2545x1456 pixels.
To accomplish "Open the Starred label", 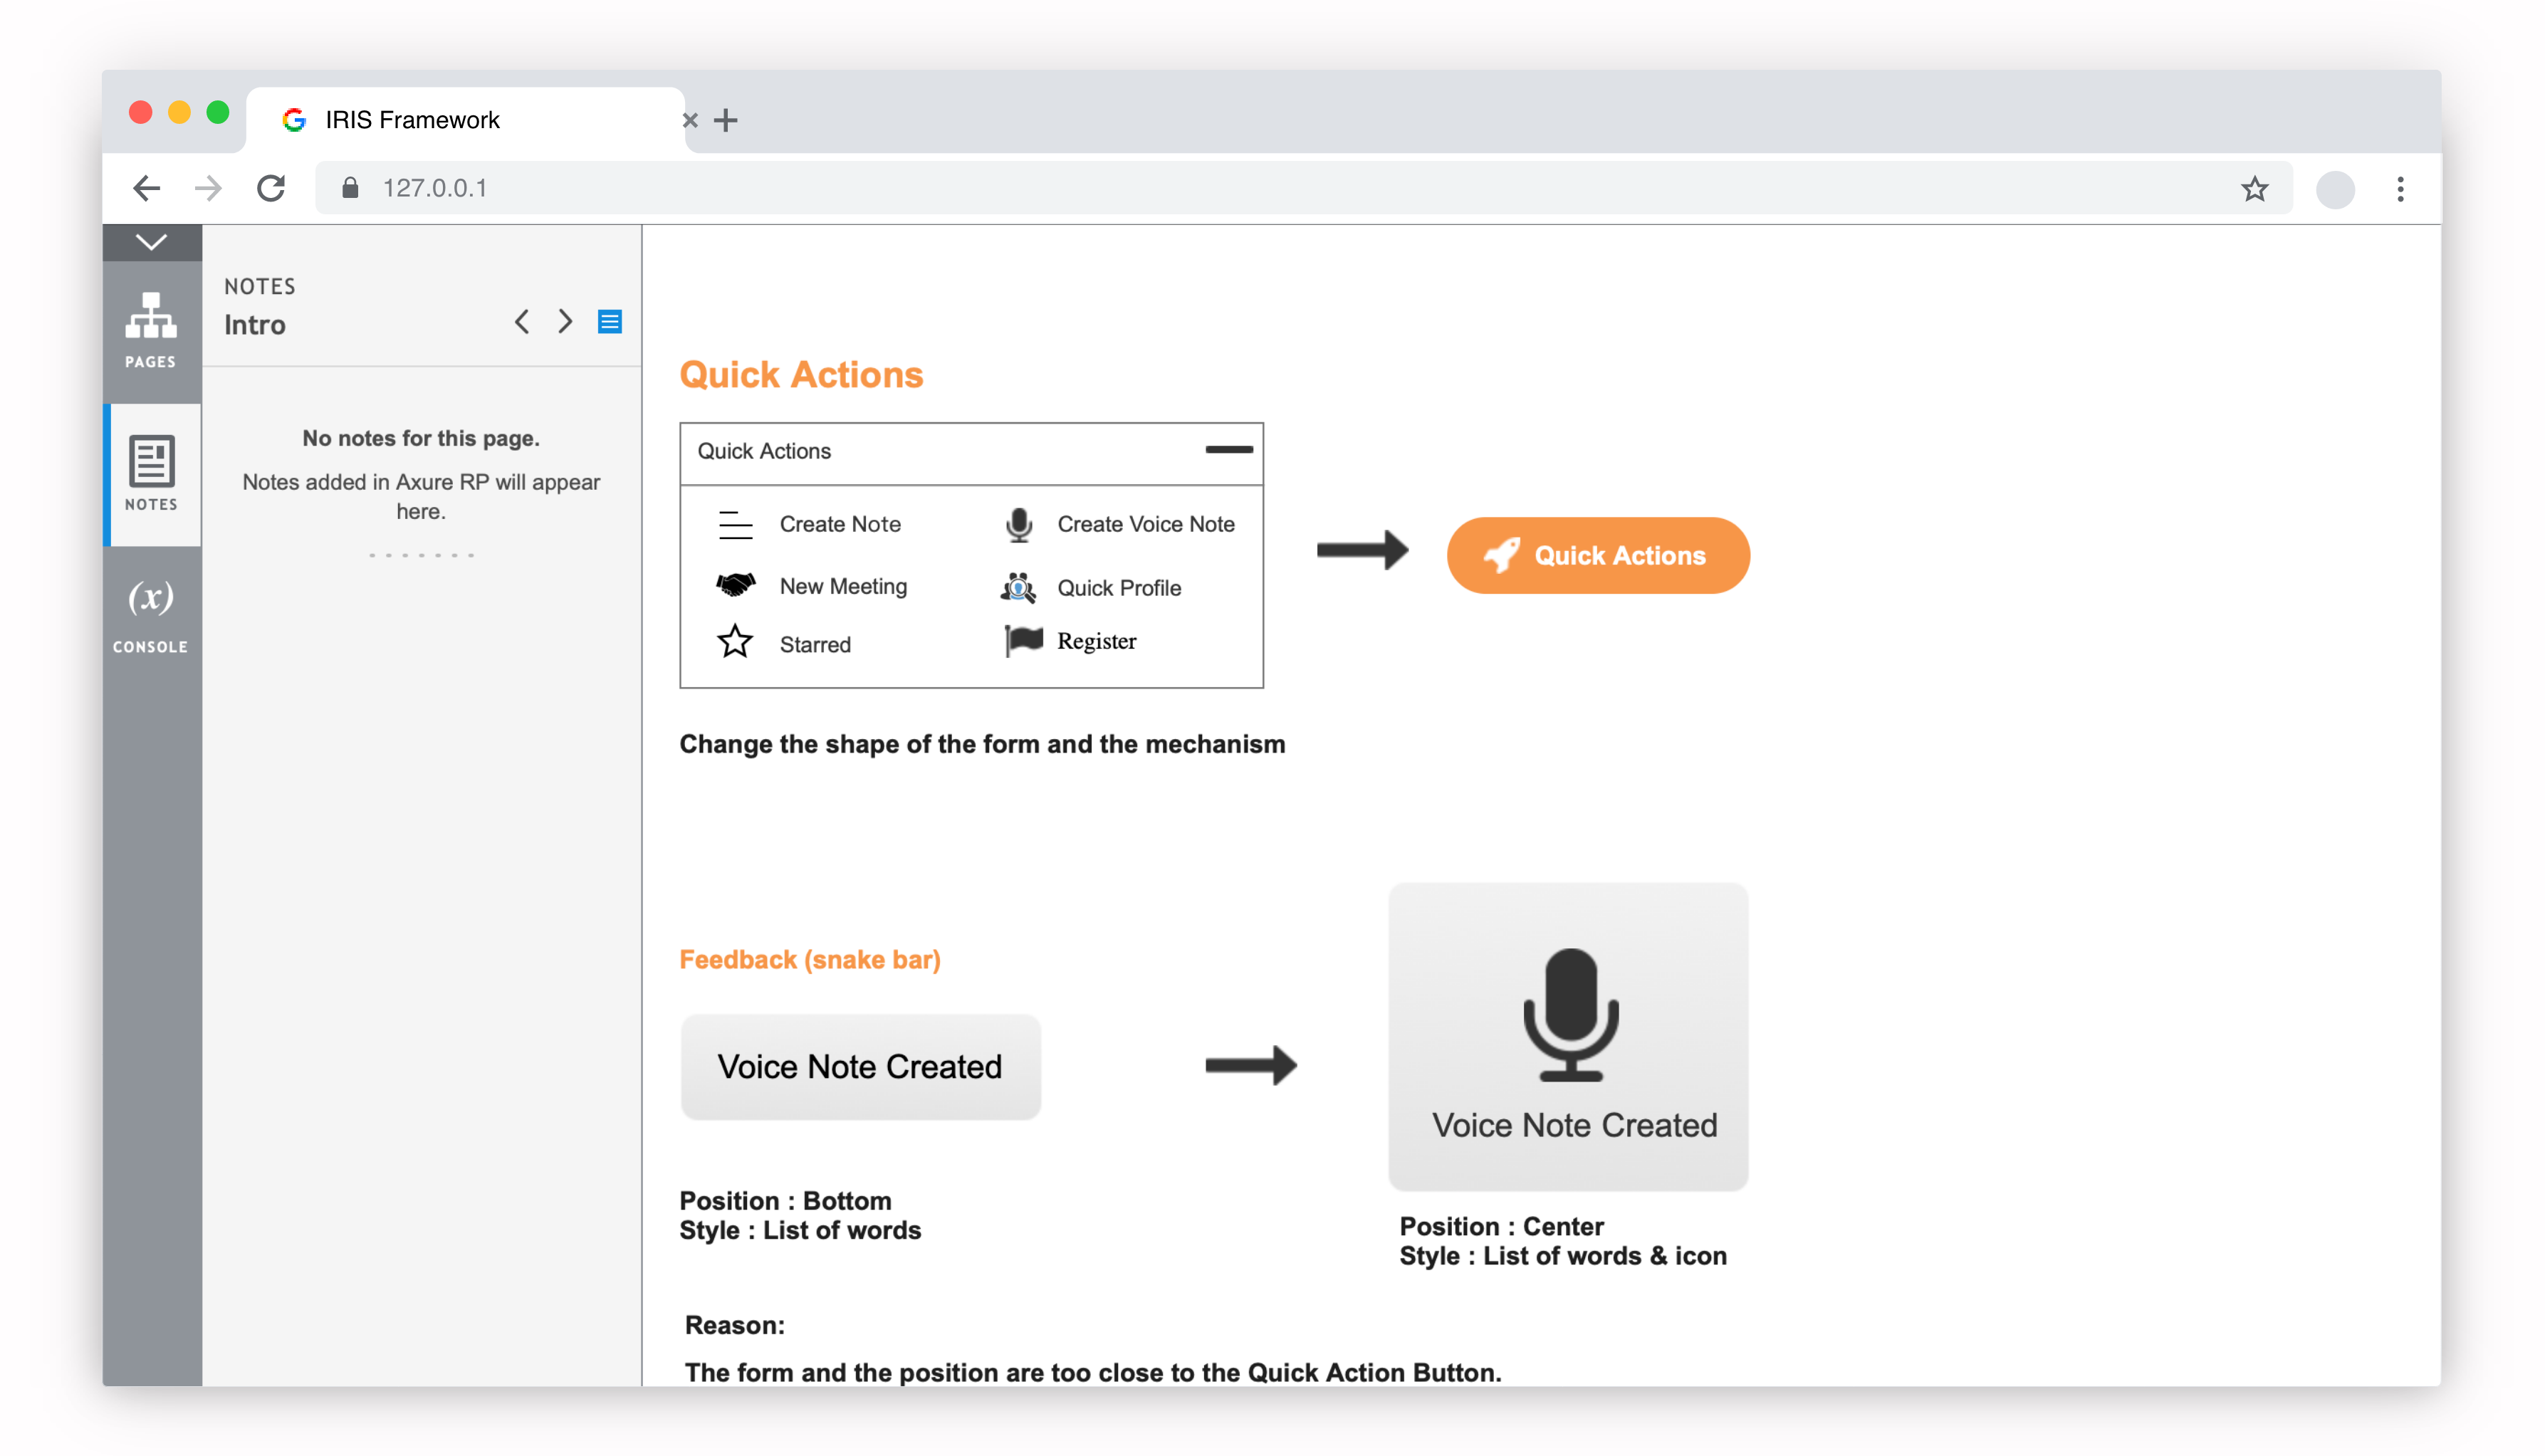I will 815,644.
